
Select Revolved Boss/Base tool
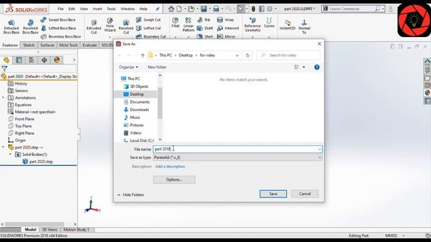coord(30,26)
